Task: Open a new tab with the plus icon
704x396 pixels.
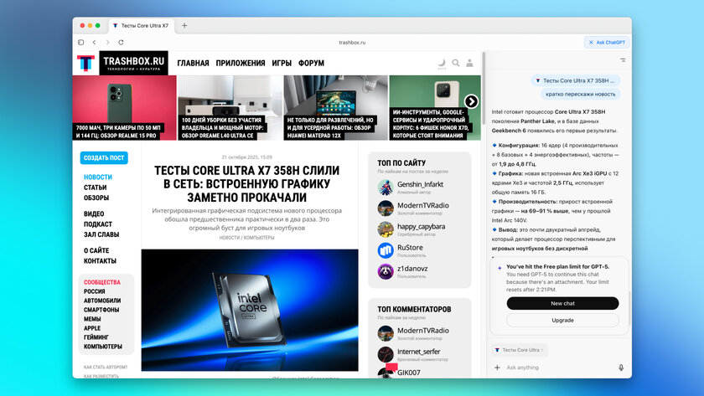Action: 184,26
